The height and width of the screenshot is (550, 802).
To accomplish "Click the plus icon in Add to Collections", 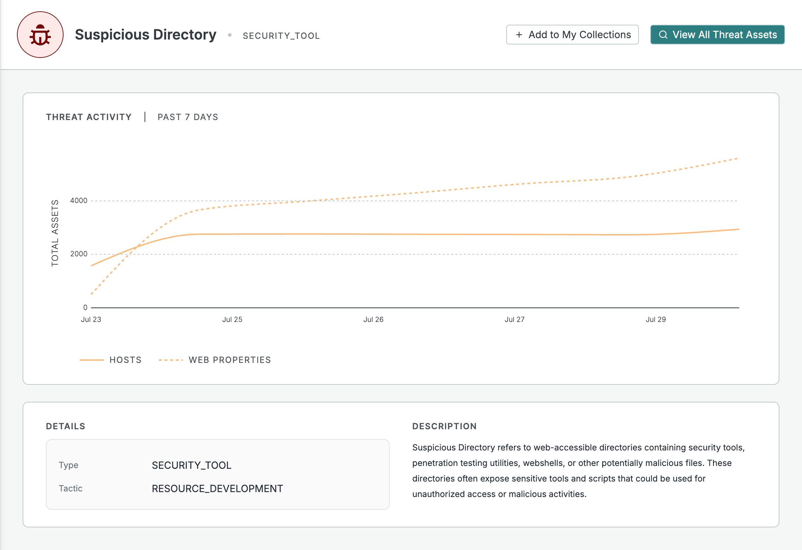I will point(519,35).
